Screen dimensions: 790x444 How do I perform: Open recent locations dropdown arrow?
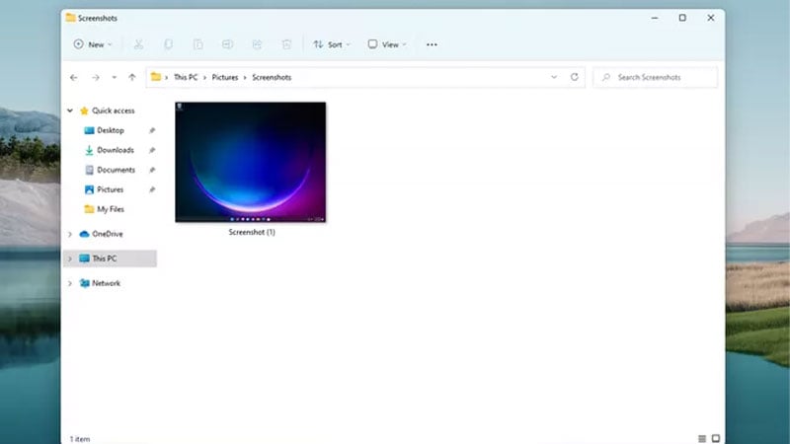(115, 78)
